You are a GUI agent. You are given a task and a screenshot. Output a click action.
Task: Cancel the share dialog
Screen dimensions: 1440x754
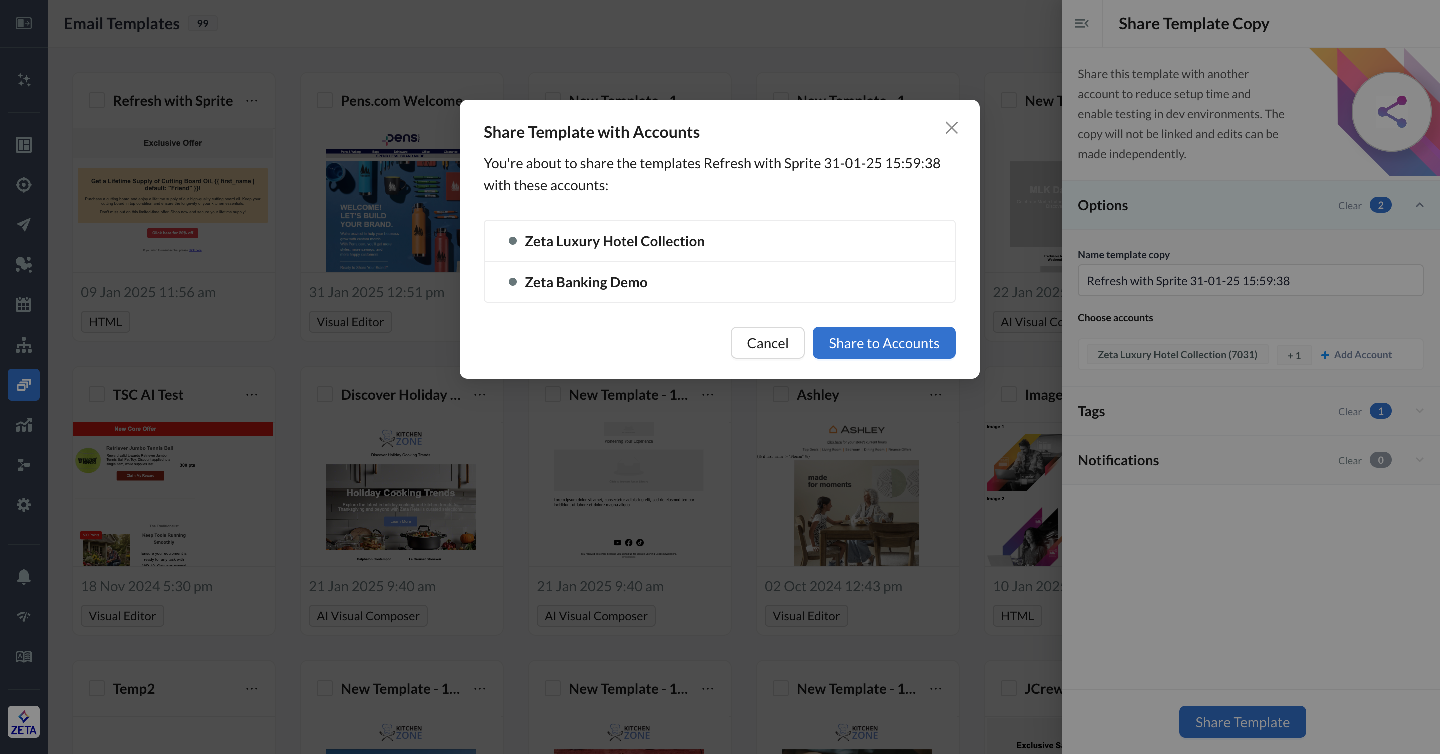767,343
